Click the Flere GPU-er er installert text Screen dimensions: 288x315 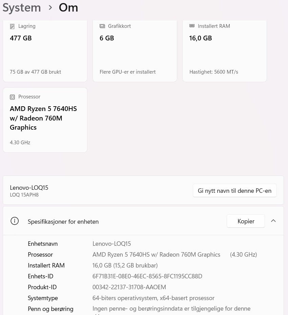[x=128, y=72]
